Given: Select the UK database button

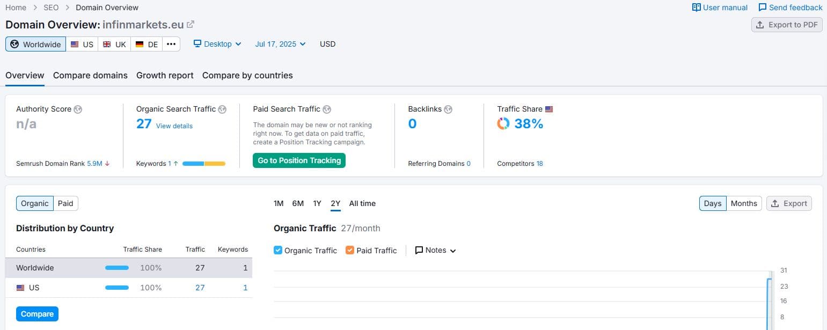Looking at the screenshot, I should [x=114, y=44].
